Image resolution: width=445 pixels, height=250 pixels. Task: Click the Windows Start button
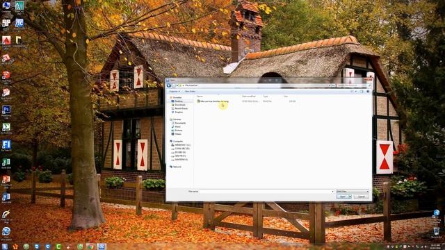tap(5, 247)
